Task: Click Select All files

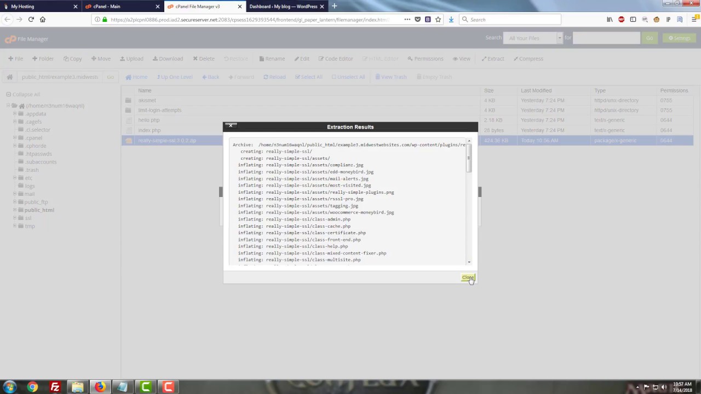Action: 308,77
